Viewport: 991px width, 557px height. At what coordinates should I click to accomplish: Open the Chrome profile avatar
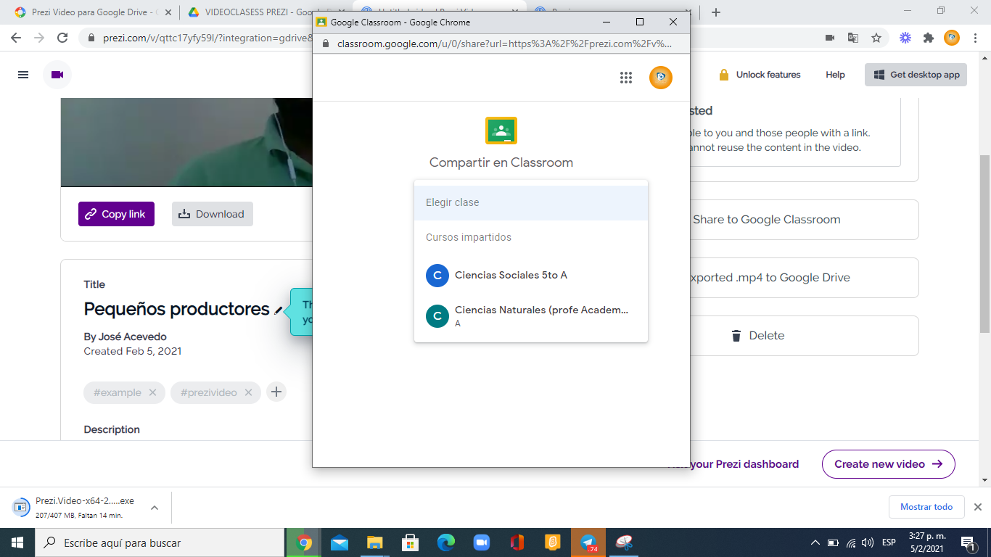click(952, 38)
